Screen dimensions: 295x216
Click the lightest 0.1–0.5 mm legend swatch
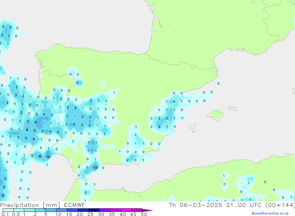[8, 210]
